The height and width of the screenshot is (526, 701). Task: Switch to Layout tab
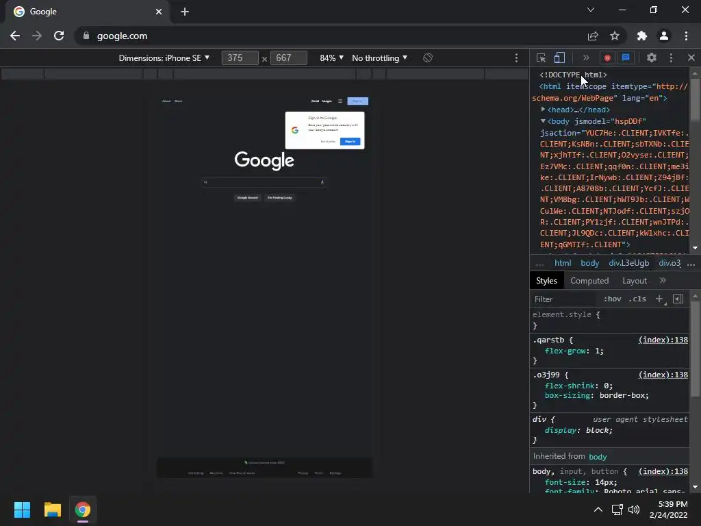coord(635,280)
